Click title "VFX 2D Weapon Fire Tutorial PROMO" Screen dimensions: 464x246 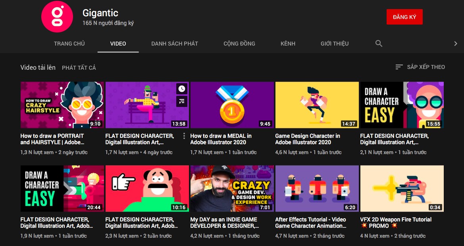396,223
